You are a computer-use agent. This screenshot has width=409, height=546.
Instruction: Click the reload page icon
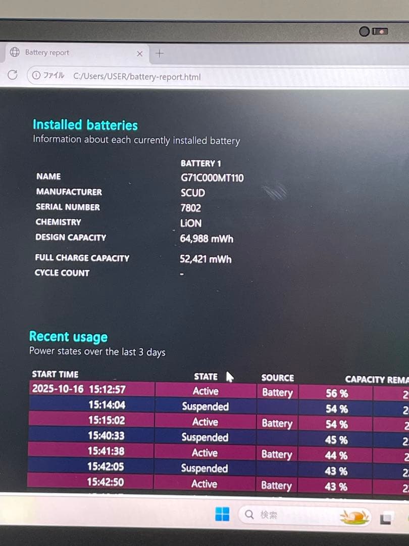(13, 75)
